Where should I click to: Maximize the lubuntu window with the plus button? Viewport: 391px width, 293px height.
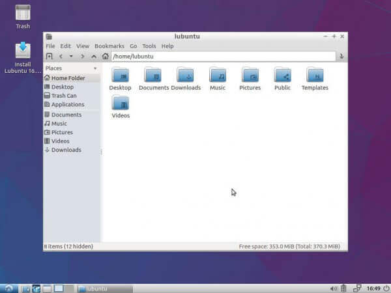pyautogui.click(x=334, y=36)
